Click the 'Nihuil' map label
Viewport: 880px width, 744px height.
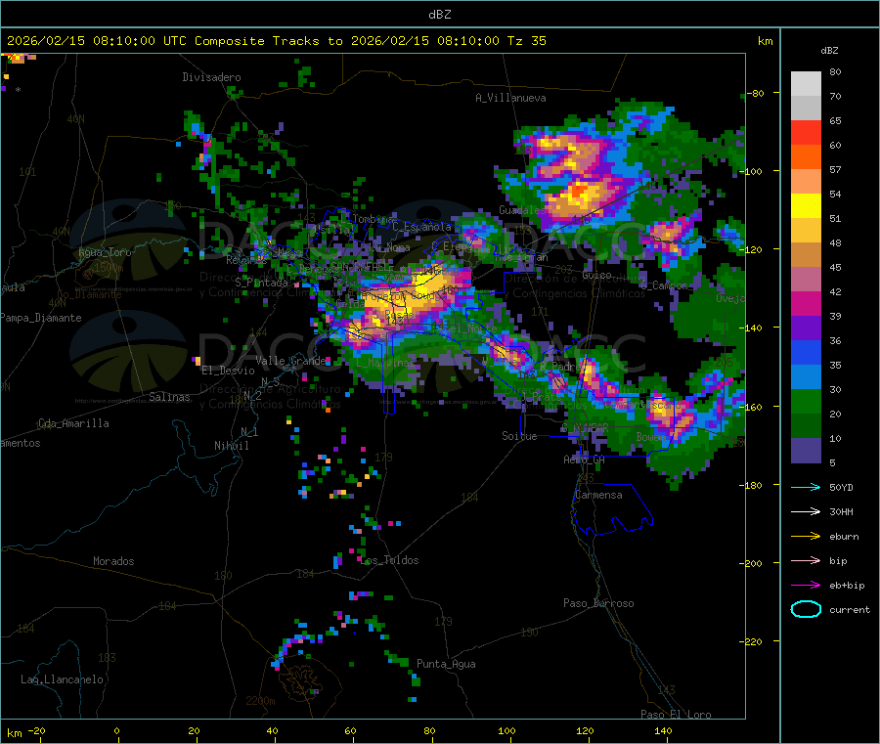231,446
